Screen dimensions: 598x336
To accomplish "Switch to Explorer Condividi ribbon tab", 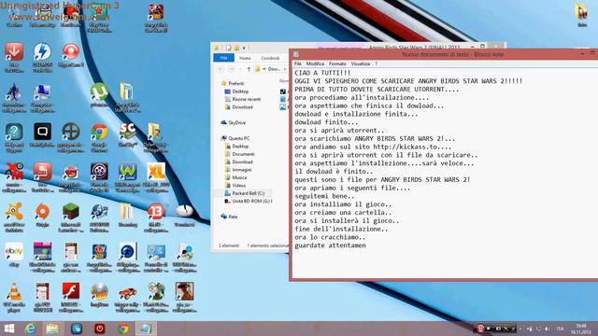I will click(270, 58).
